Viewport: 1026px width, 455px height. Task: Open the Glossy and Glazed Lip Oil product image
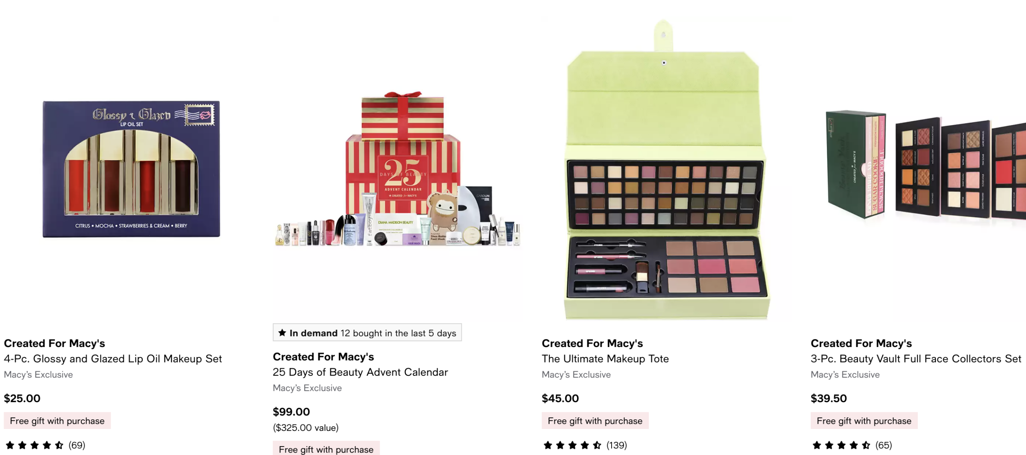click(x=131, y=169)
